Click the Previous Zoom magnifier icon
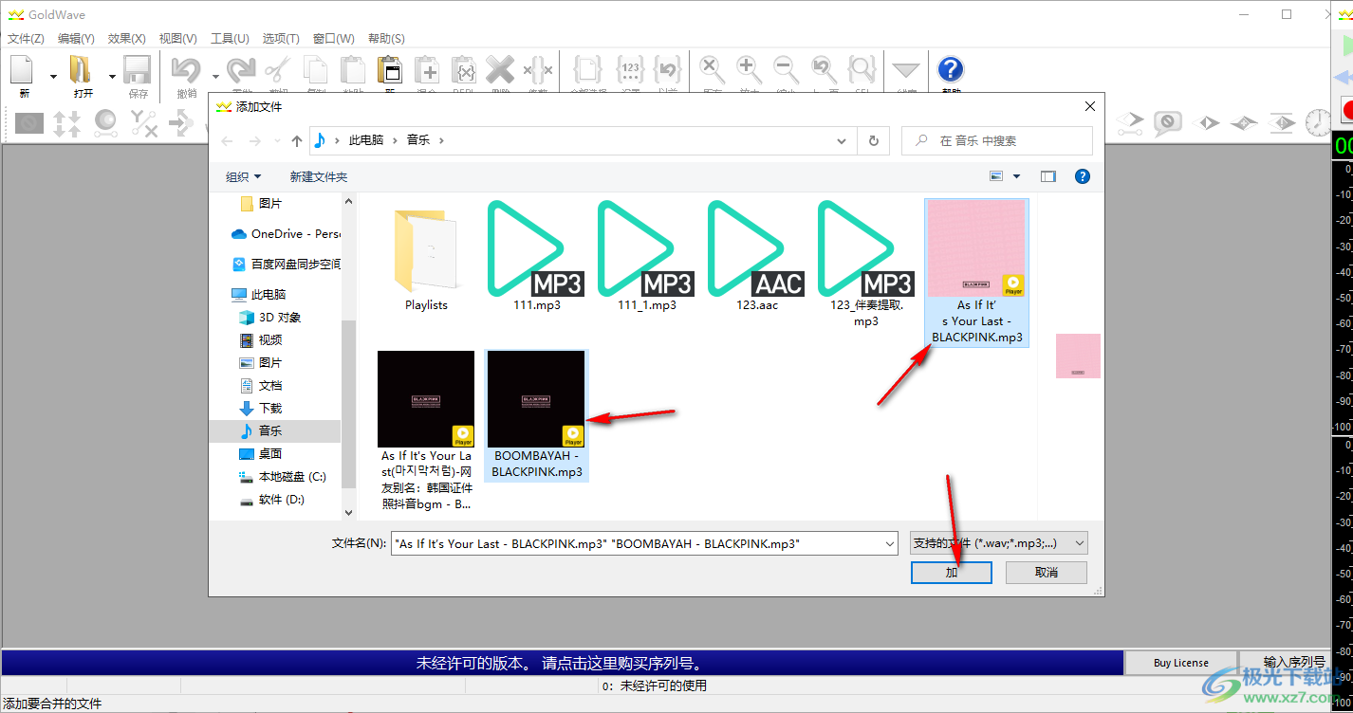Image resolution: width=1353 pixels, height=713 pixels. 825,70
